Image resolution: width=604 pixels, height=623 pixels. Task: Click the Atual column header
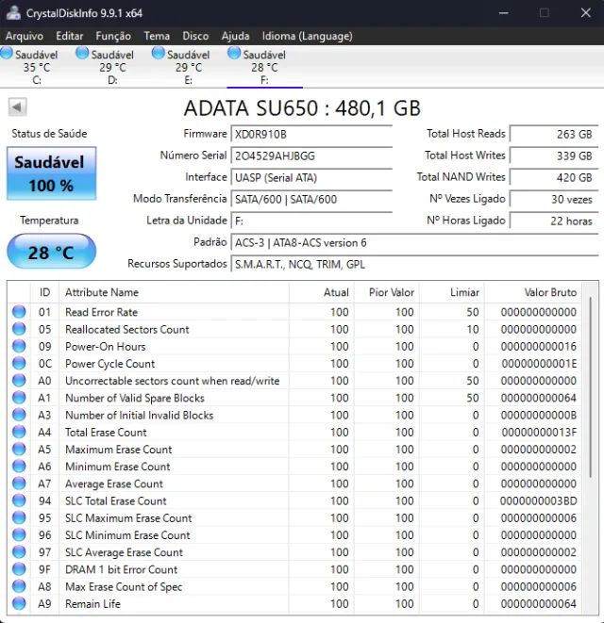(x=322, y=292)
